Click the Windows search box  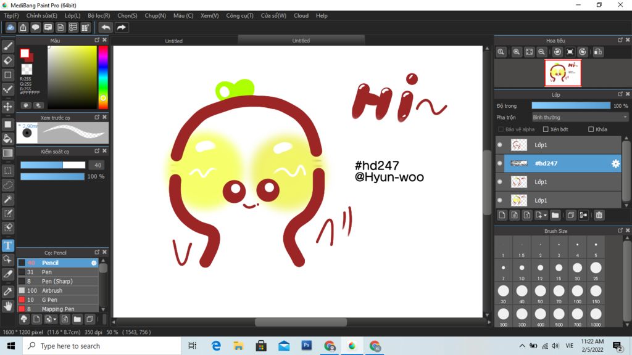[102, 346]
